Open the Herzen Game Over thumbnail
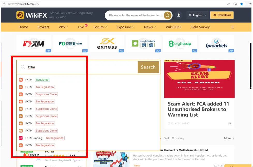This screenshot has width=253, height=167. click(111, 159)
